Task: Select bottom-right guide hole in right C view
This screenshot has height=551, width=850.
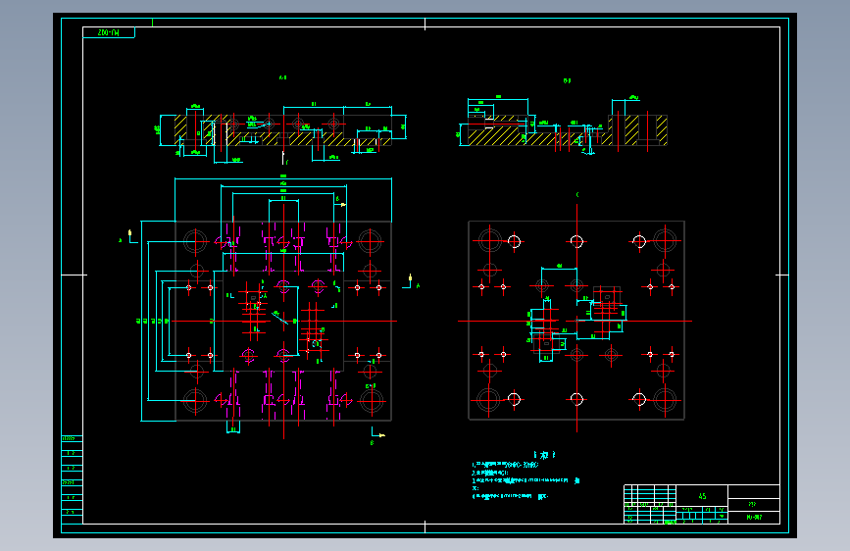Action: [665, 400]
